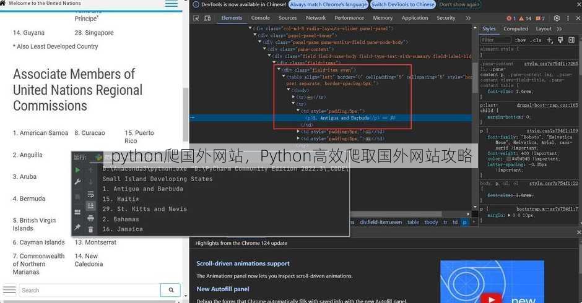This screenshot has width=582, height=303.
Task: Click the search magnifier button on the UN page
Action: pos(171,290)
